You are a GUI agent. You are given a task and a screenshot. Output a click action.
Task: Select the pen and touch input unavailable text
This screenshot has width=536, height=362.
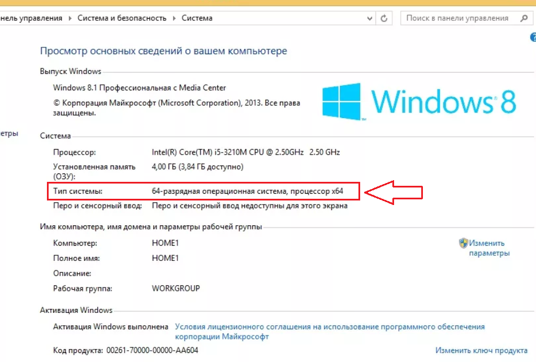[x=249, y=206]
